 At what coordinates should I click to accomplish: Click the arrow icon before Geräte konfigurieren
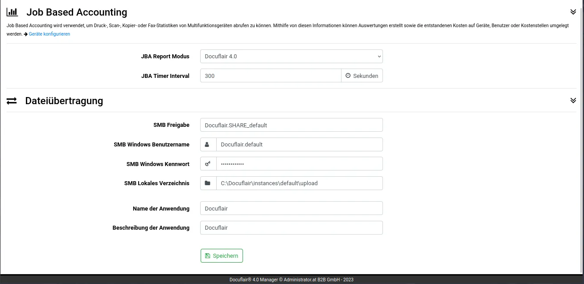pyautogui.click(x=26, y=34)
